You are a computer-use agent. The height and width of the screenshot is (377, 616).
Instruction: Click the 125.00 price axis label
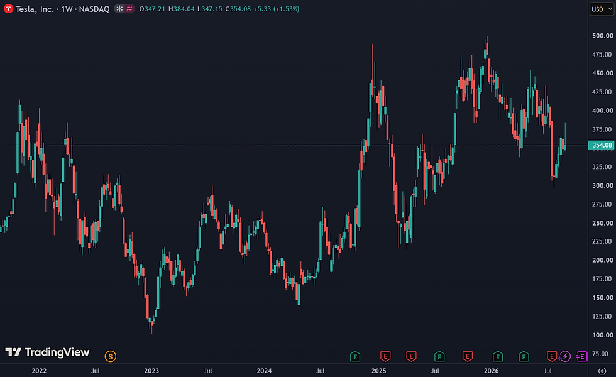[x=603, y=317]
